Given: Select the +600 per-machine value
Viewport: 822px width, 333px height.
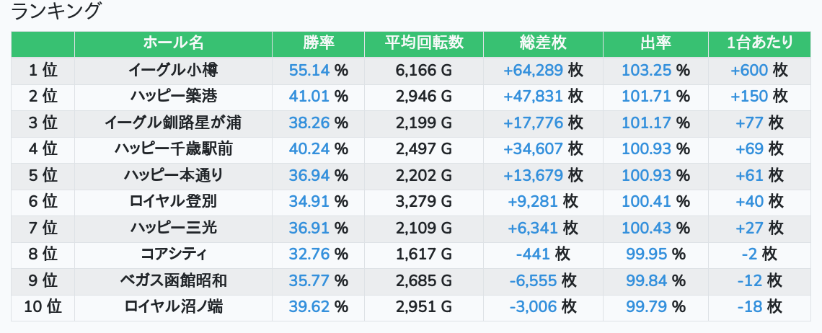Looking at the screenshot, I should pyautogui.click(x=749, y=71).
